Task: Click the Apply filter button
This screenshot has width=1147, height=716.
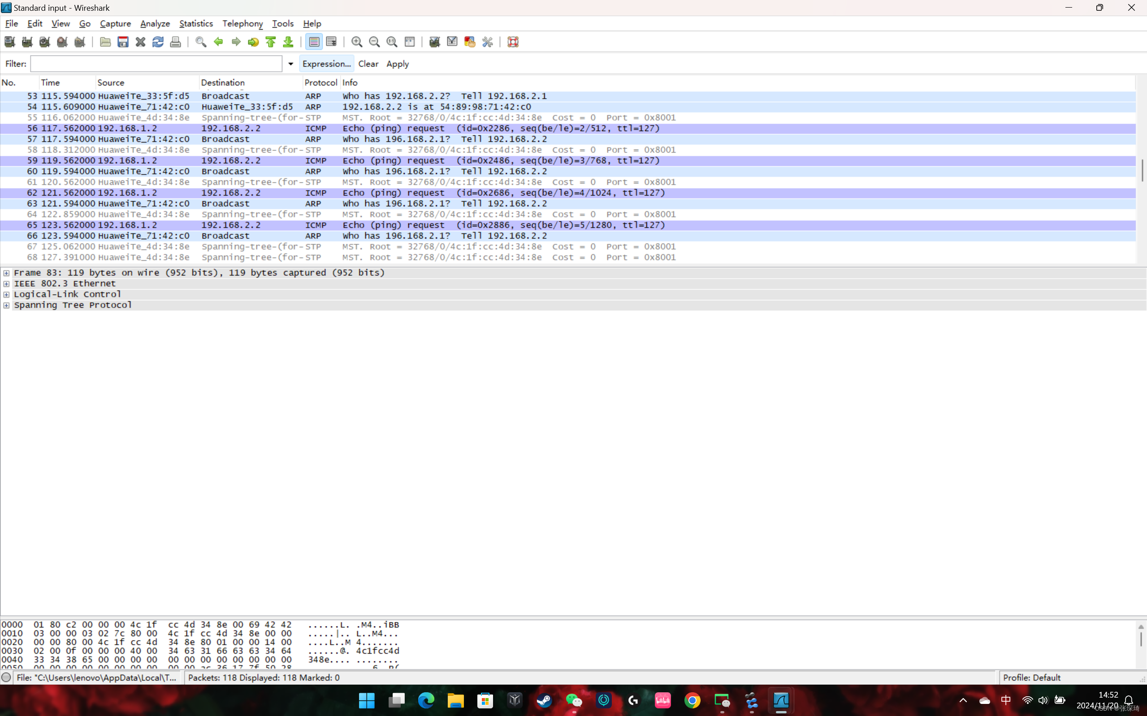Action: 397,64
